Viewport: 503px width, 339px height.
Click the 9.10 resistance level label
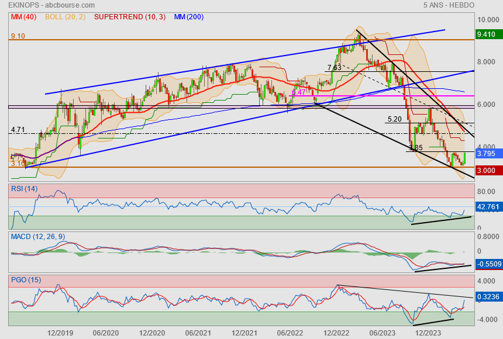[18, 36]
